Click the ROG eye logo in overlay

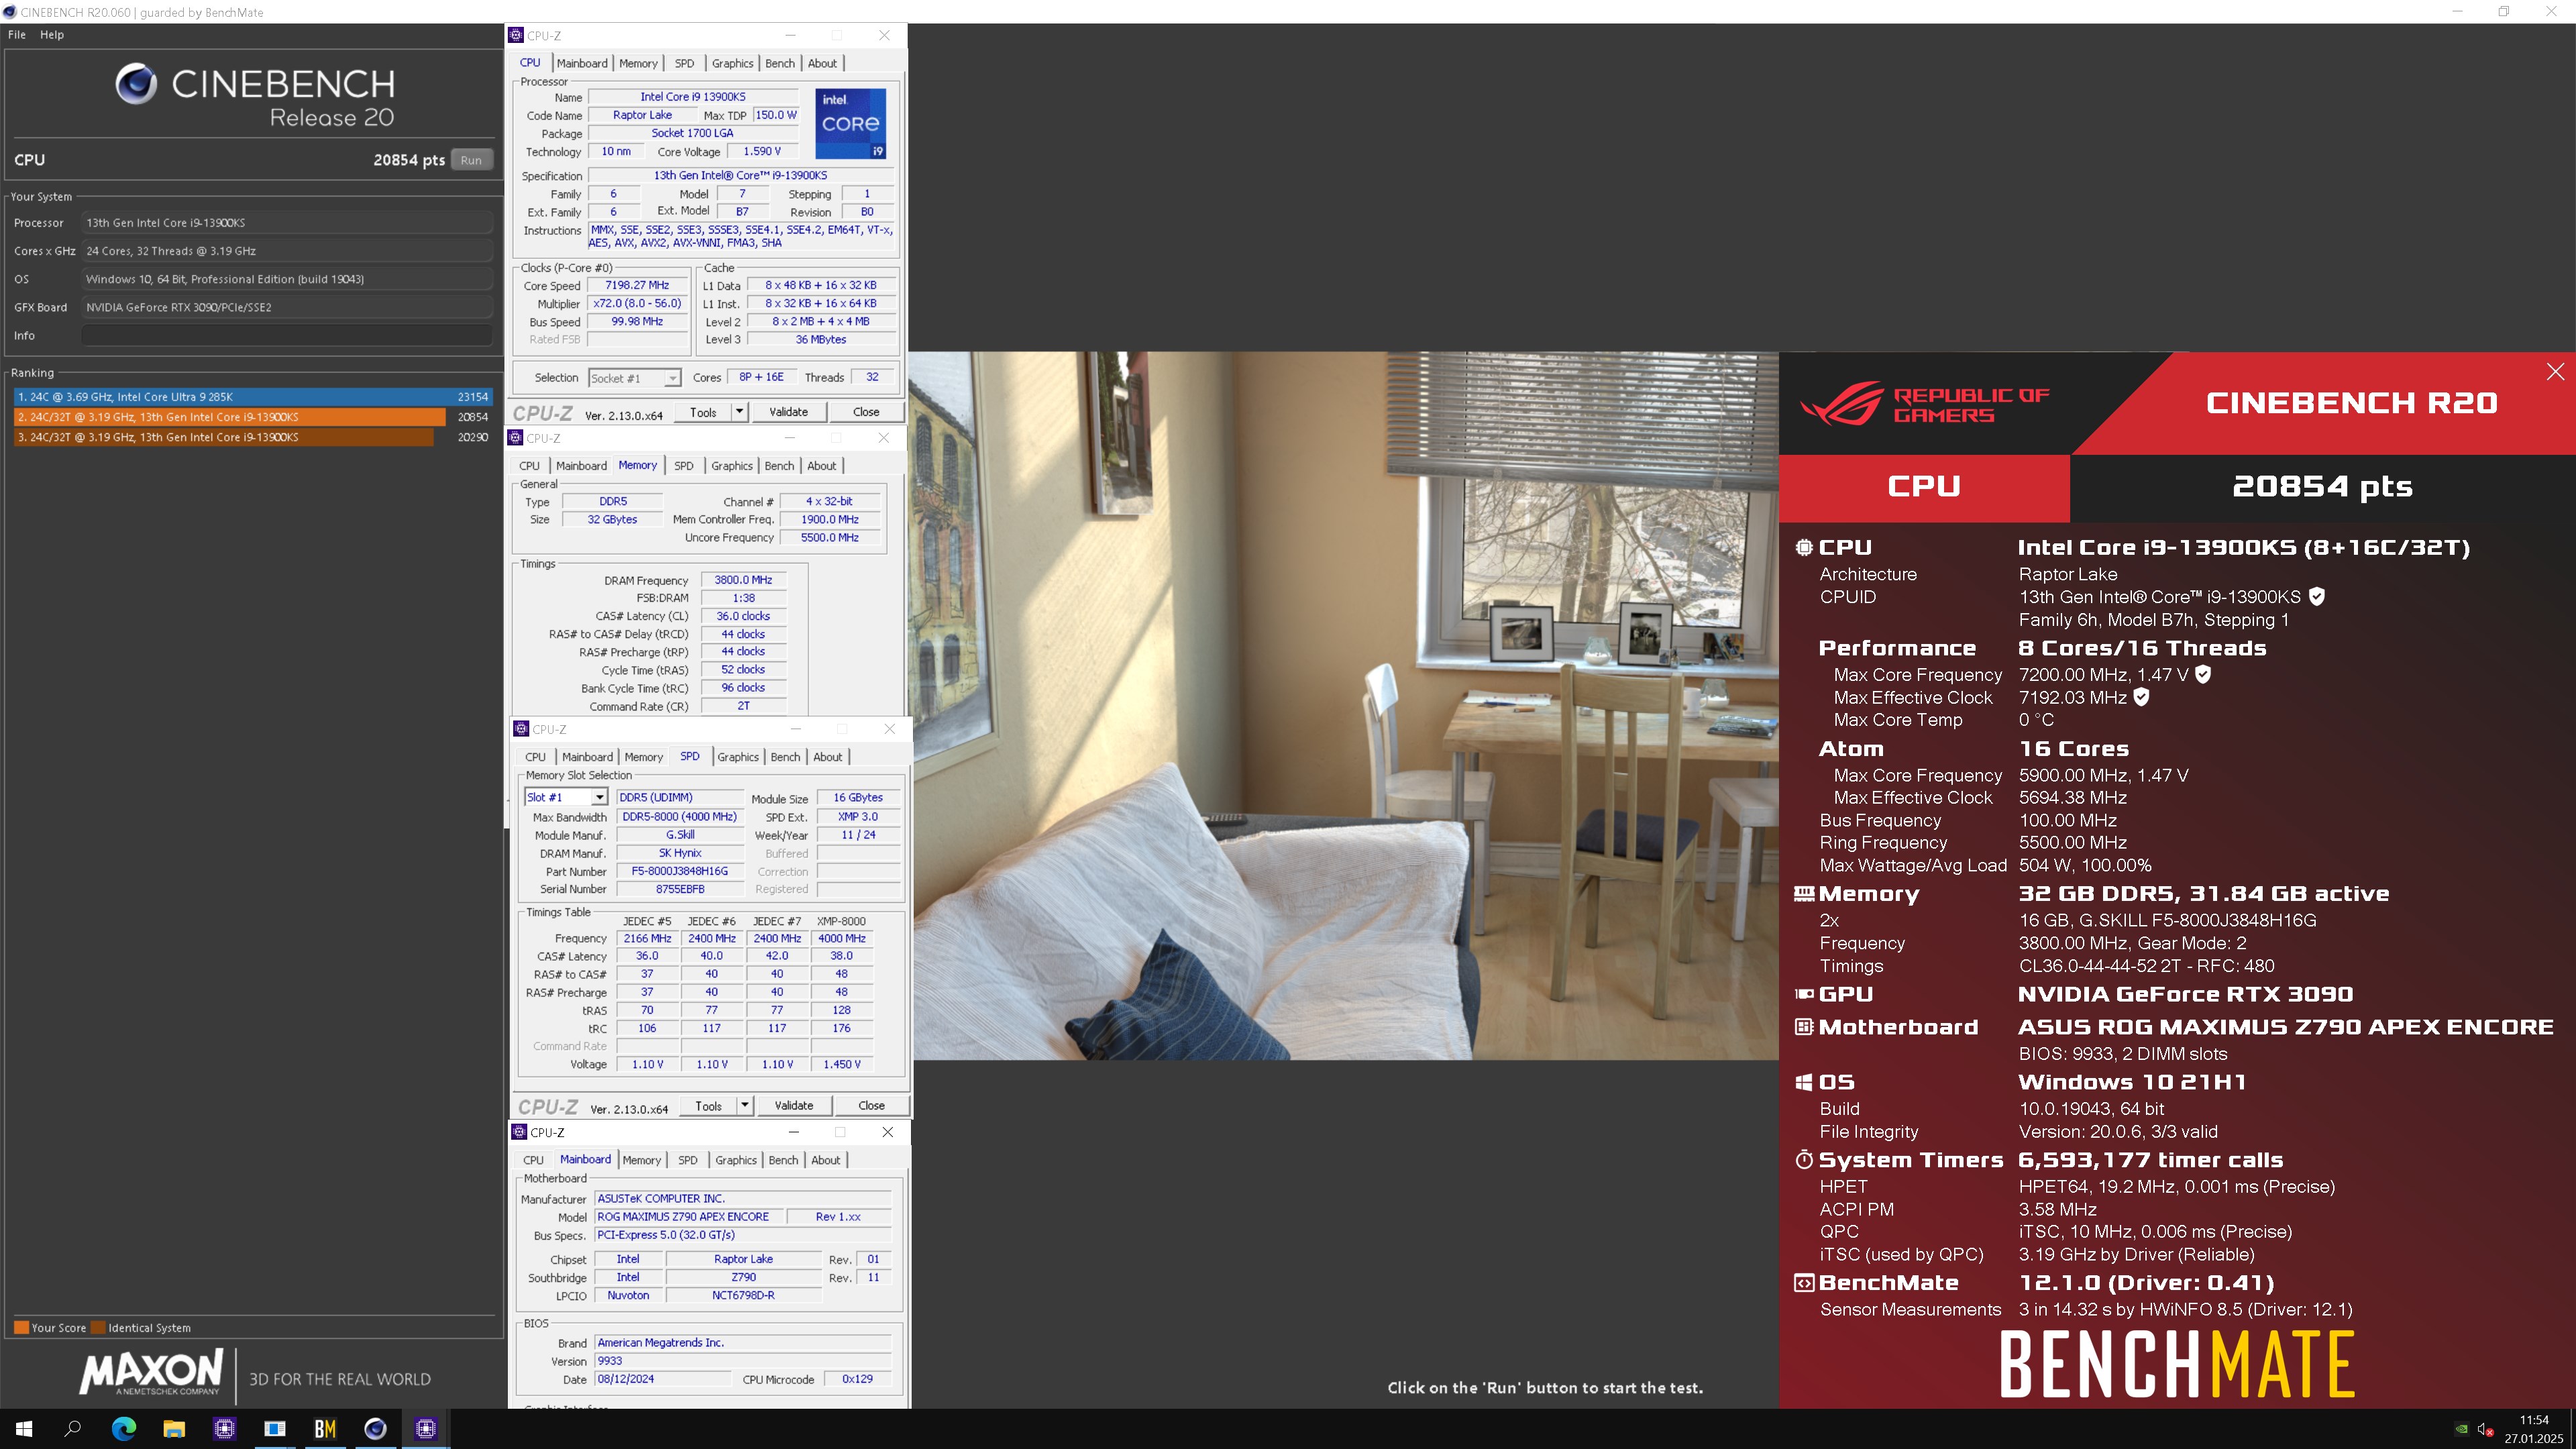[x=1840, y=404]
